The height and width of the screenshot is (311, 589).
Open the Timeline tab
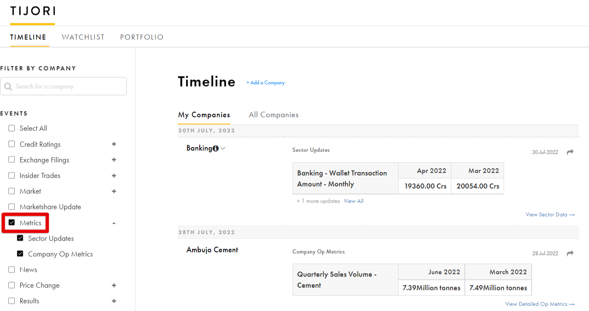tap(28, 37)
